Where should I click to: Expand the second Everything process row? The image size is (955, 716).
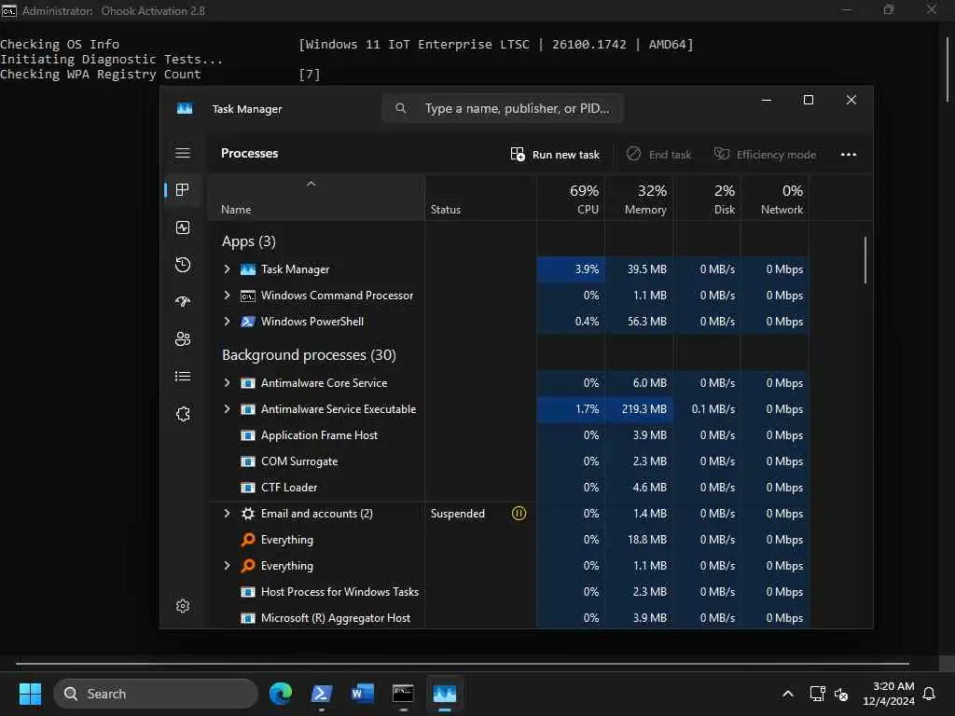[227, 566]
